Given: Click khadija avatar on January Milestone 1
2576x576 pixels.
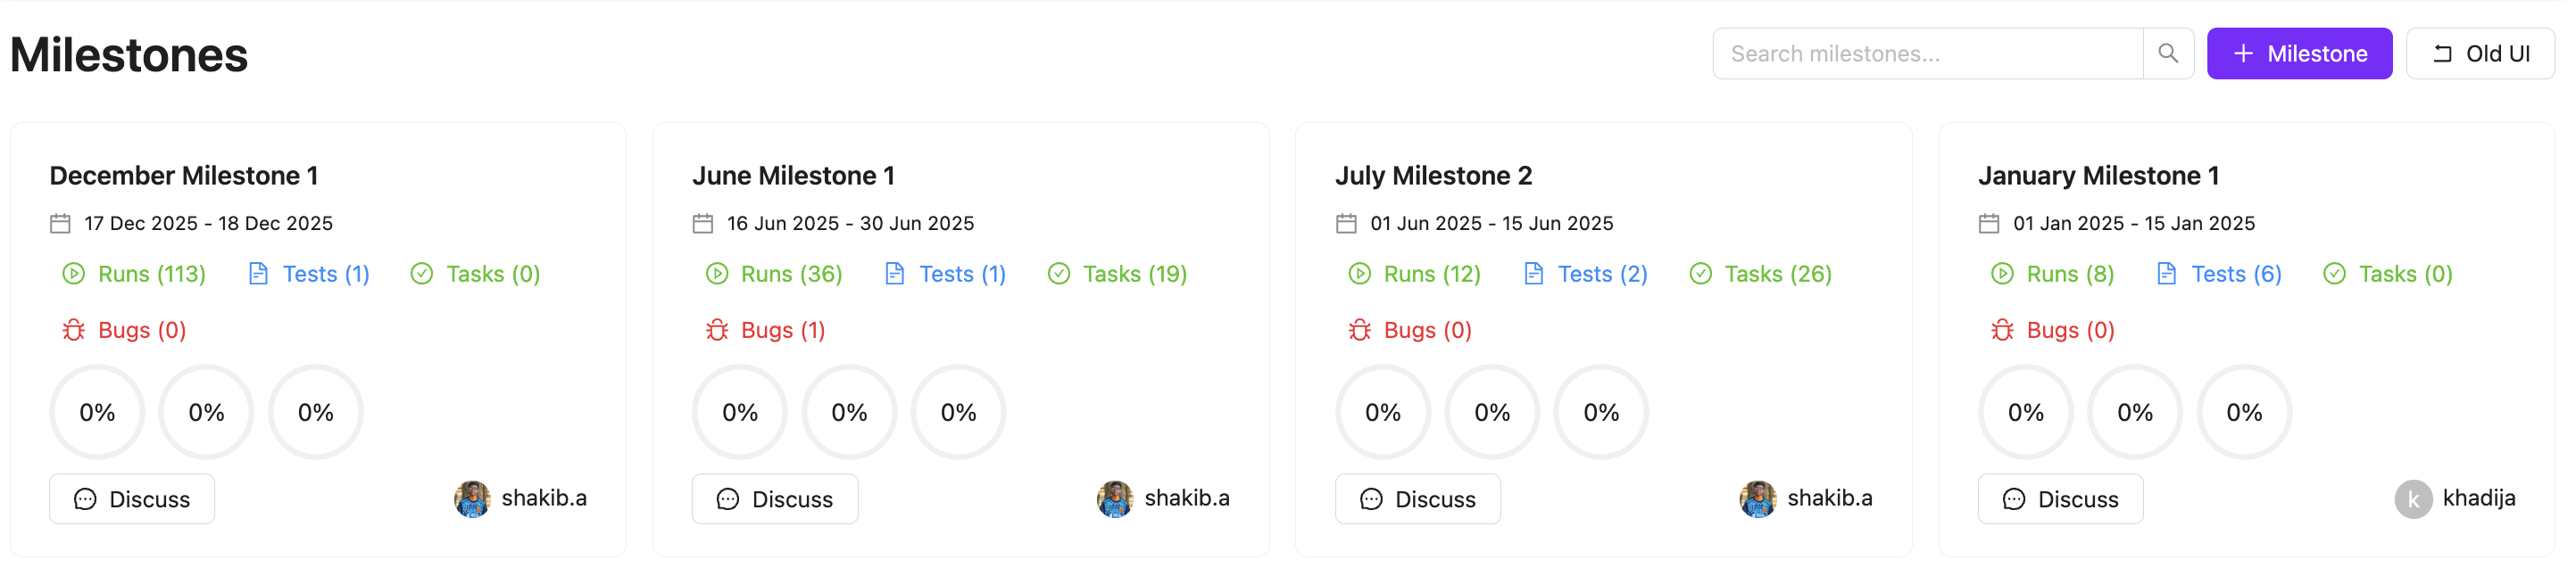Looking at the screenshot, I should point(2413,499).
